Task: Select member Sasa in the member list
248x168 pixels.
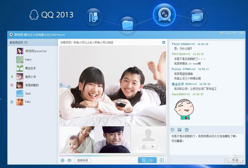Action: click(x=28, y=93)
